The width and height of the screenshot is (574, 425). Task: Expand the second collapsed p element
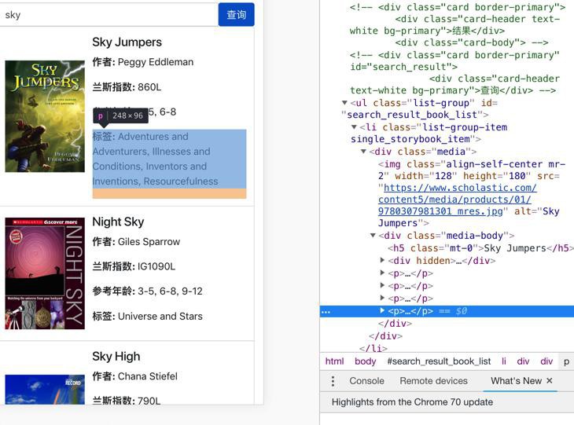click(382, 285)
